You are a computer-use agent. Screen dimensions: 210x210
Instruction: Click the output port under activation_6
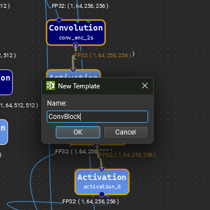pyautogui.click(x=101, y=194)
